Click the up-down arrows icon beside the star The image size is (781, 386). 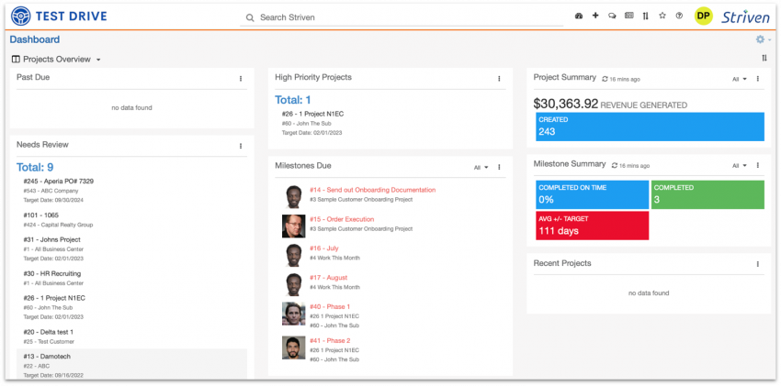tap(645, 17)
